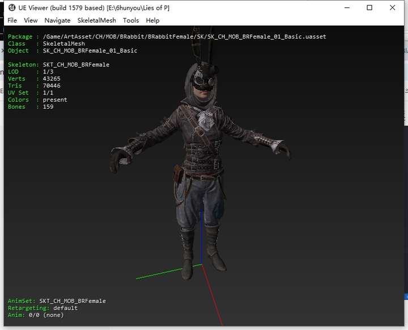
Task: Click the UV Set value 1/1
Action: coord(48,93)
